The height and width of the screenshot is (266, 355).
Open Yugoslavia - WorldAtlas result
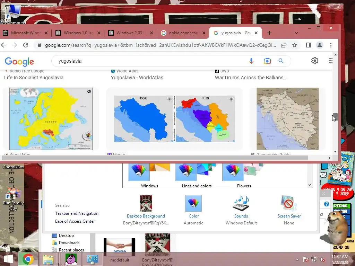(x=137, y=78)
